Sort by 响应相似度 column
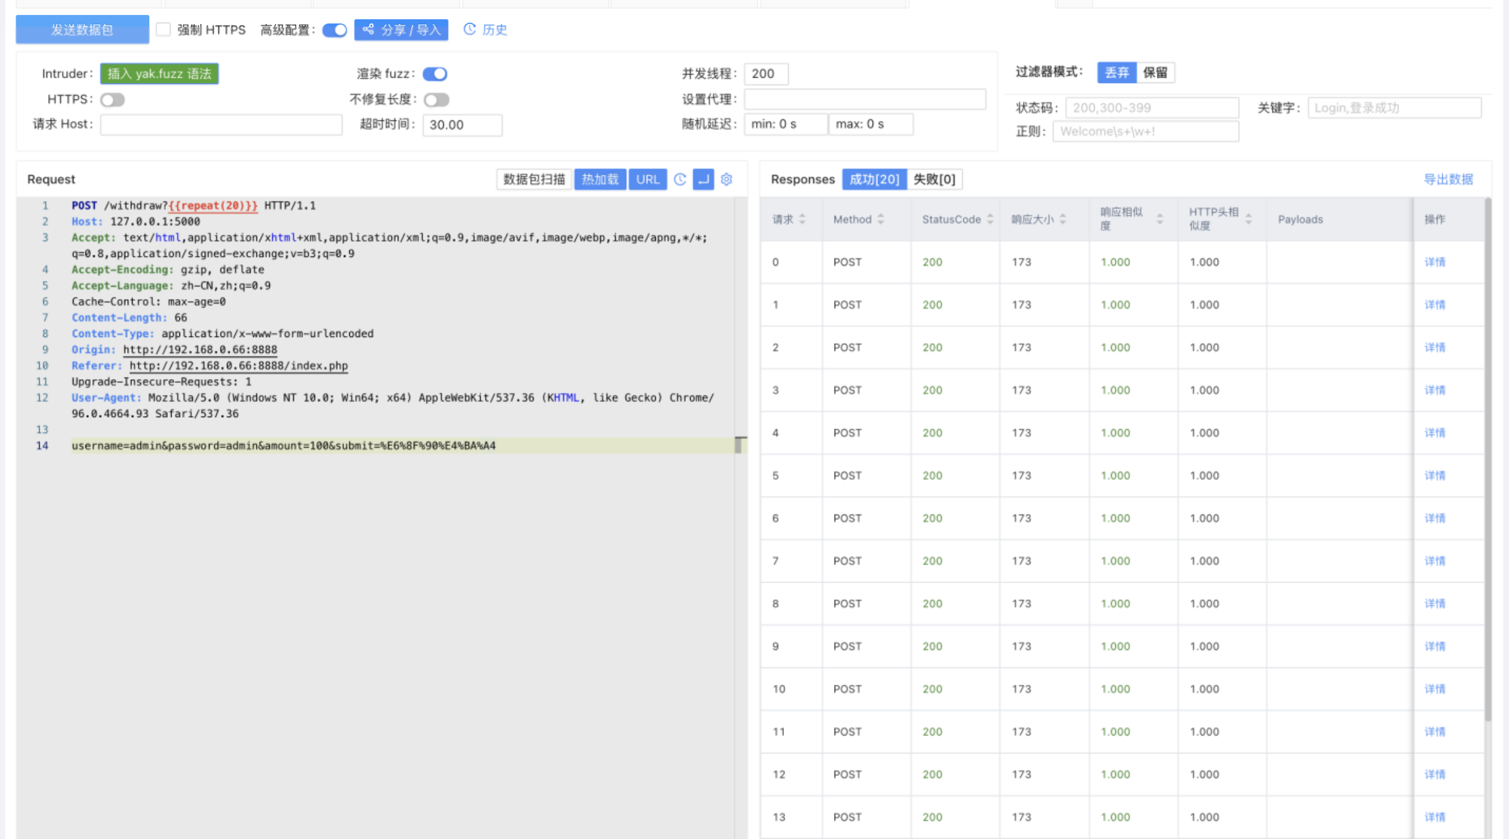This screenshot has width=1509, height=839. (x=1160, y=219)
